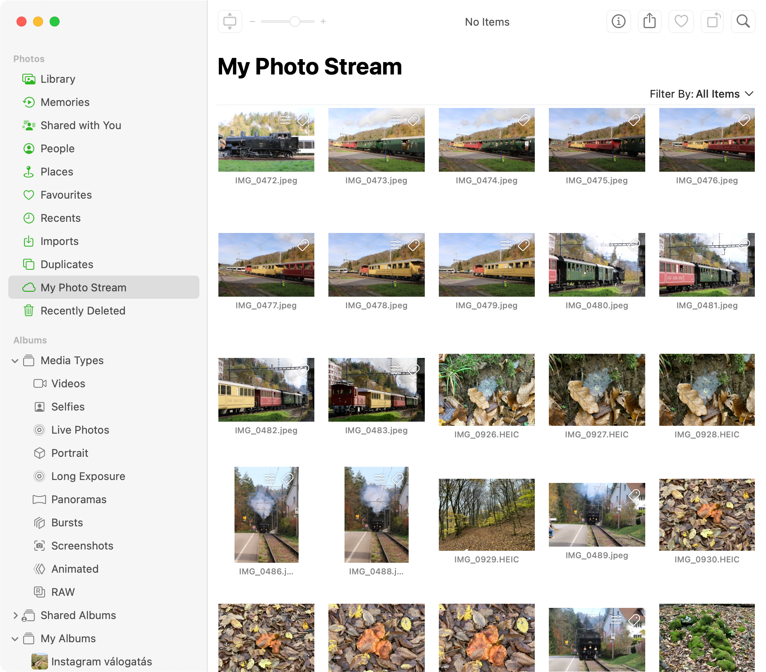766x672 pixels.
Task: Select the Media Types label
Action: pyautogui.click(x=72, y=360)
